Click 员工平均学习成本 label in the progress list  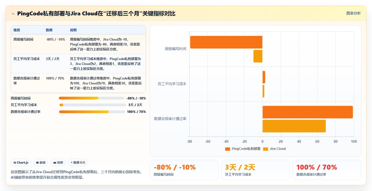pos(24,105)
